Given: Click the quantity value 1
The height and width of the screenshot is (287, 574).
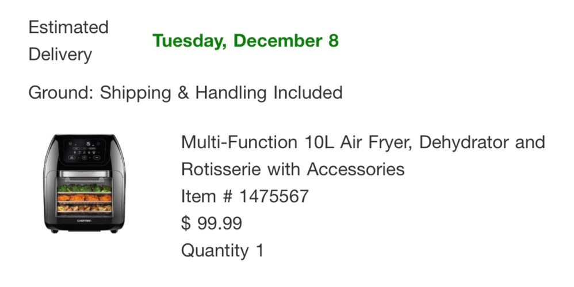Looking at the screenshot, I should pos(259,251).
